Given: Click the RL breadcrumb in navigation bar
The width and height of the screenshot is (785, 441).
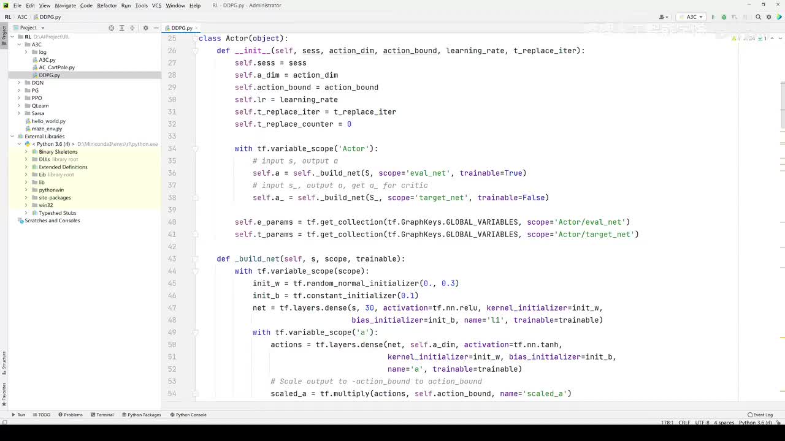Looking at the screenshot, I should 8,17.
